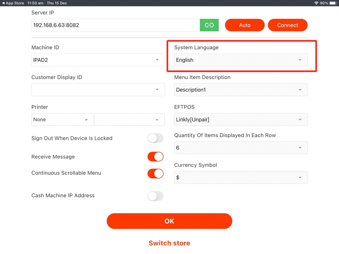The height and width of the screenshot is (254, 339).
Task: Toggle Sign Out When Device Is Locked
Action: (x=155, y=138)
